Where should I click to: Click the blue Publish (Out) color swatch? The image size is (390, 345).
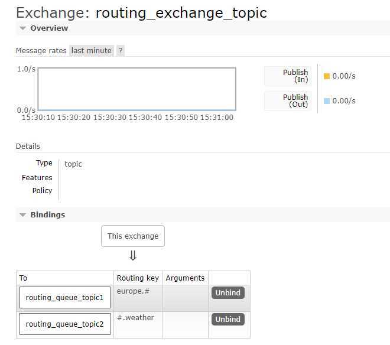coord(327,101)
